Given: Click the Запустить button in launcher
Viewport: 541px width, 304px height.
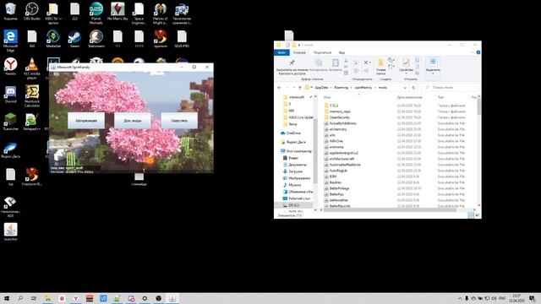Looking at the screenshot, I should tap(179, 121).
